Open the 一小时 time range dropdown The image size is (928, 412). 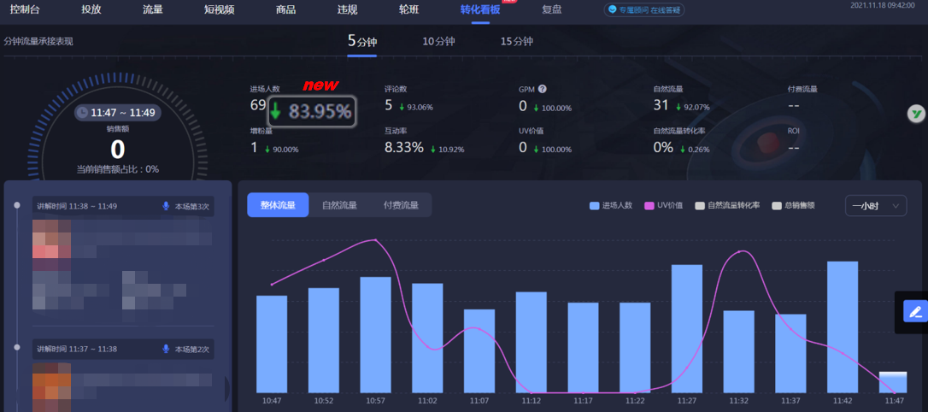pyautogui.click(x=875, y=205)
